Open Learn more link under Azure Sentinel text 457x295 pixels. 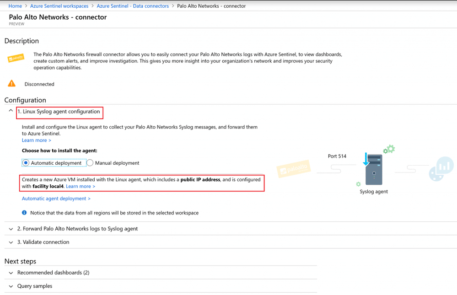point(37,140)
